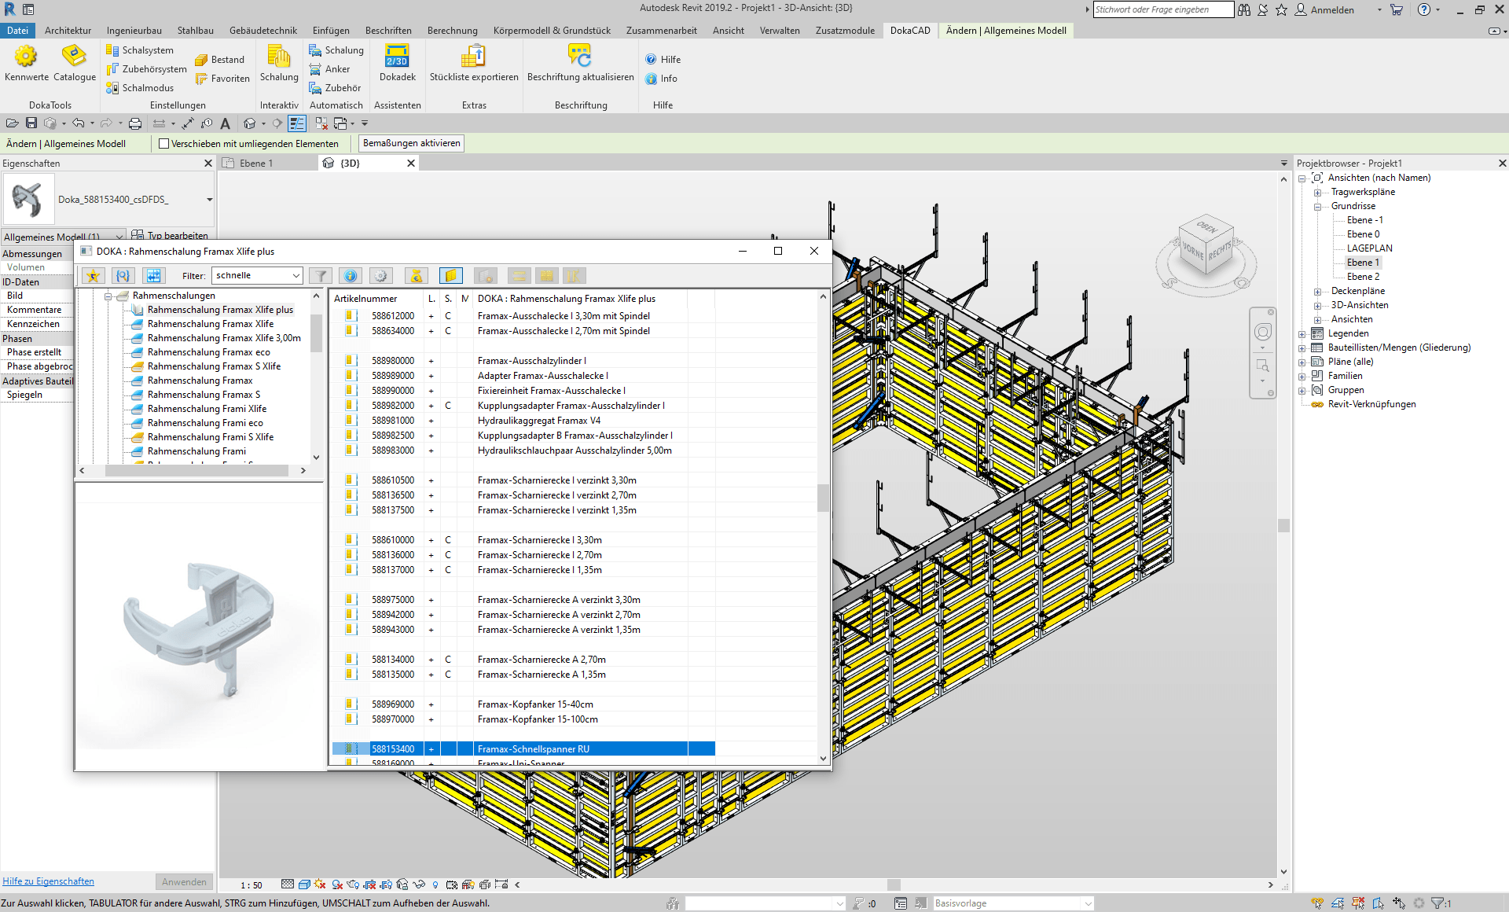1509x912 pixels.
Task: Click the gear settings icon in DOKA dialog
Action: click(381, 276)
